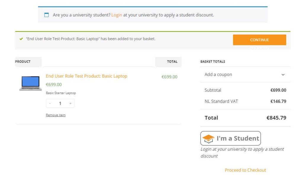Decrease quantity with the minus button
Viewport: 303px width, 177px height.
click(x=50, y=103)
